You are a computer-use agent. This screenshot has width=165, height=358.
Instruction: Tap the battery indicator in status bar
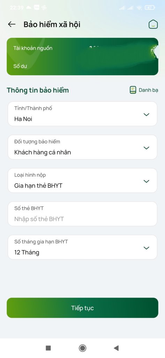[x=150, y=8]
